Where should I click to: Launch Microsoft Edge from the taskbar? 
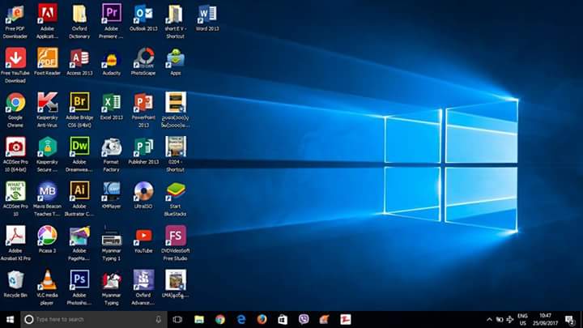[241, 319]
